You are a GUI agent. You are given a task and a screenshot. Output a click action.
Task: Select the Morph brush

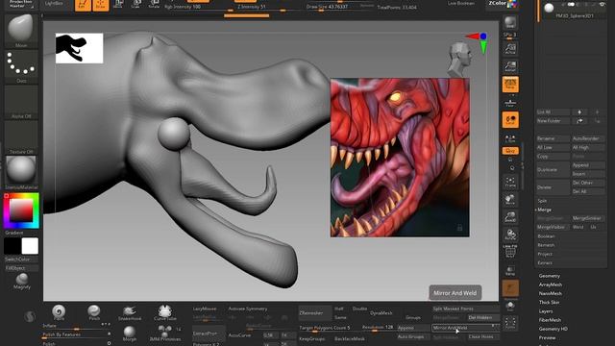[x=130, y=334]
